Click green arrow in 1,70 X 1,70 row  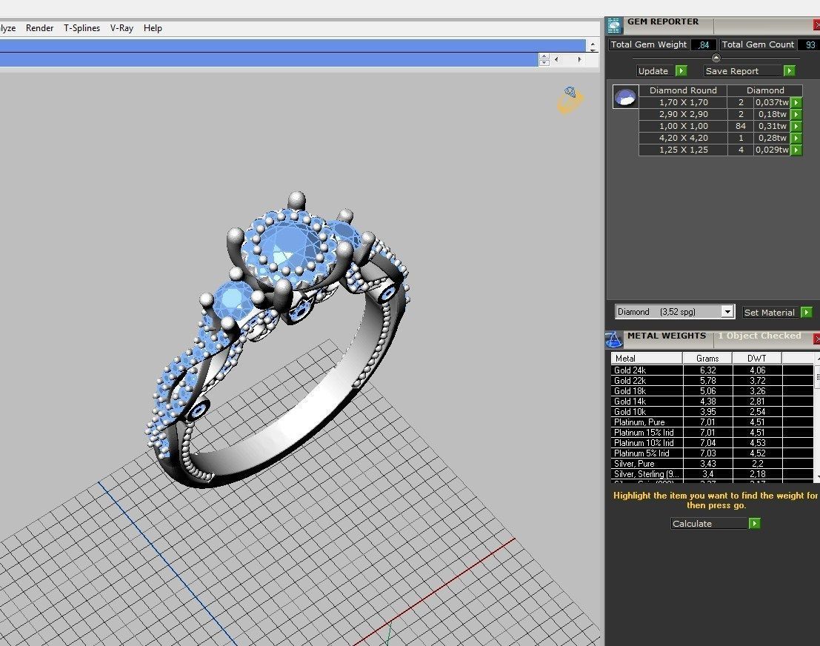click(796, 102)
